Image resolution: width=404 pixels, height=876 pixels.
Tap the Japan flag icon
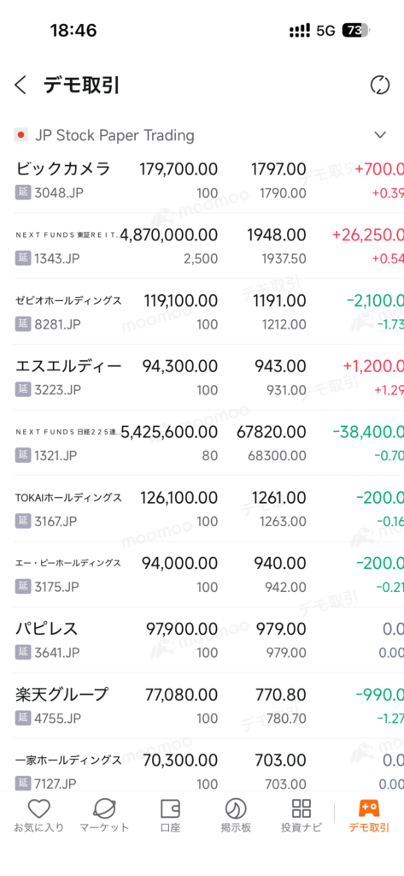[x=21, y=135]
